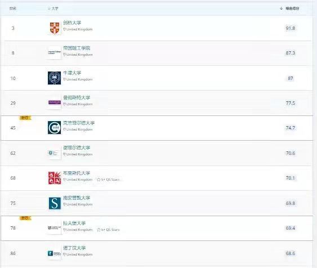Click the yellow tag above rank 45

(x=25, y=118)
